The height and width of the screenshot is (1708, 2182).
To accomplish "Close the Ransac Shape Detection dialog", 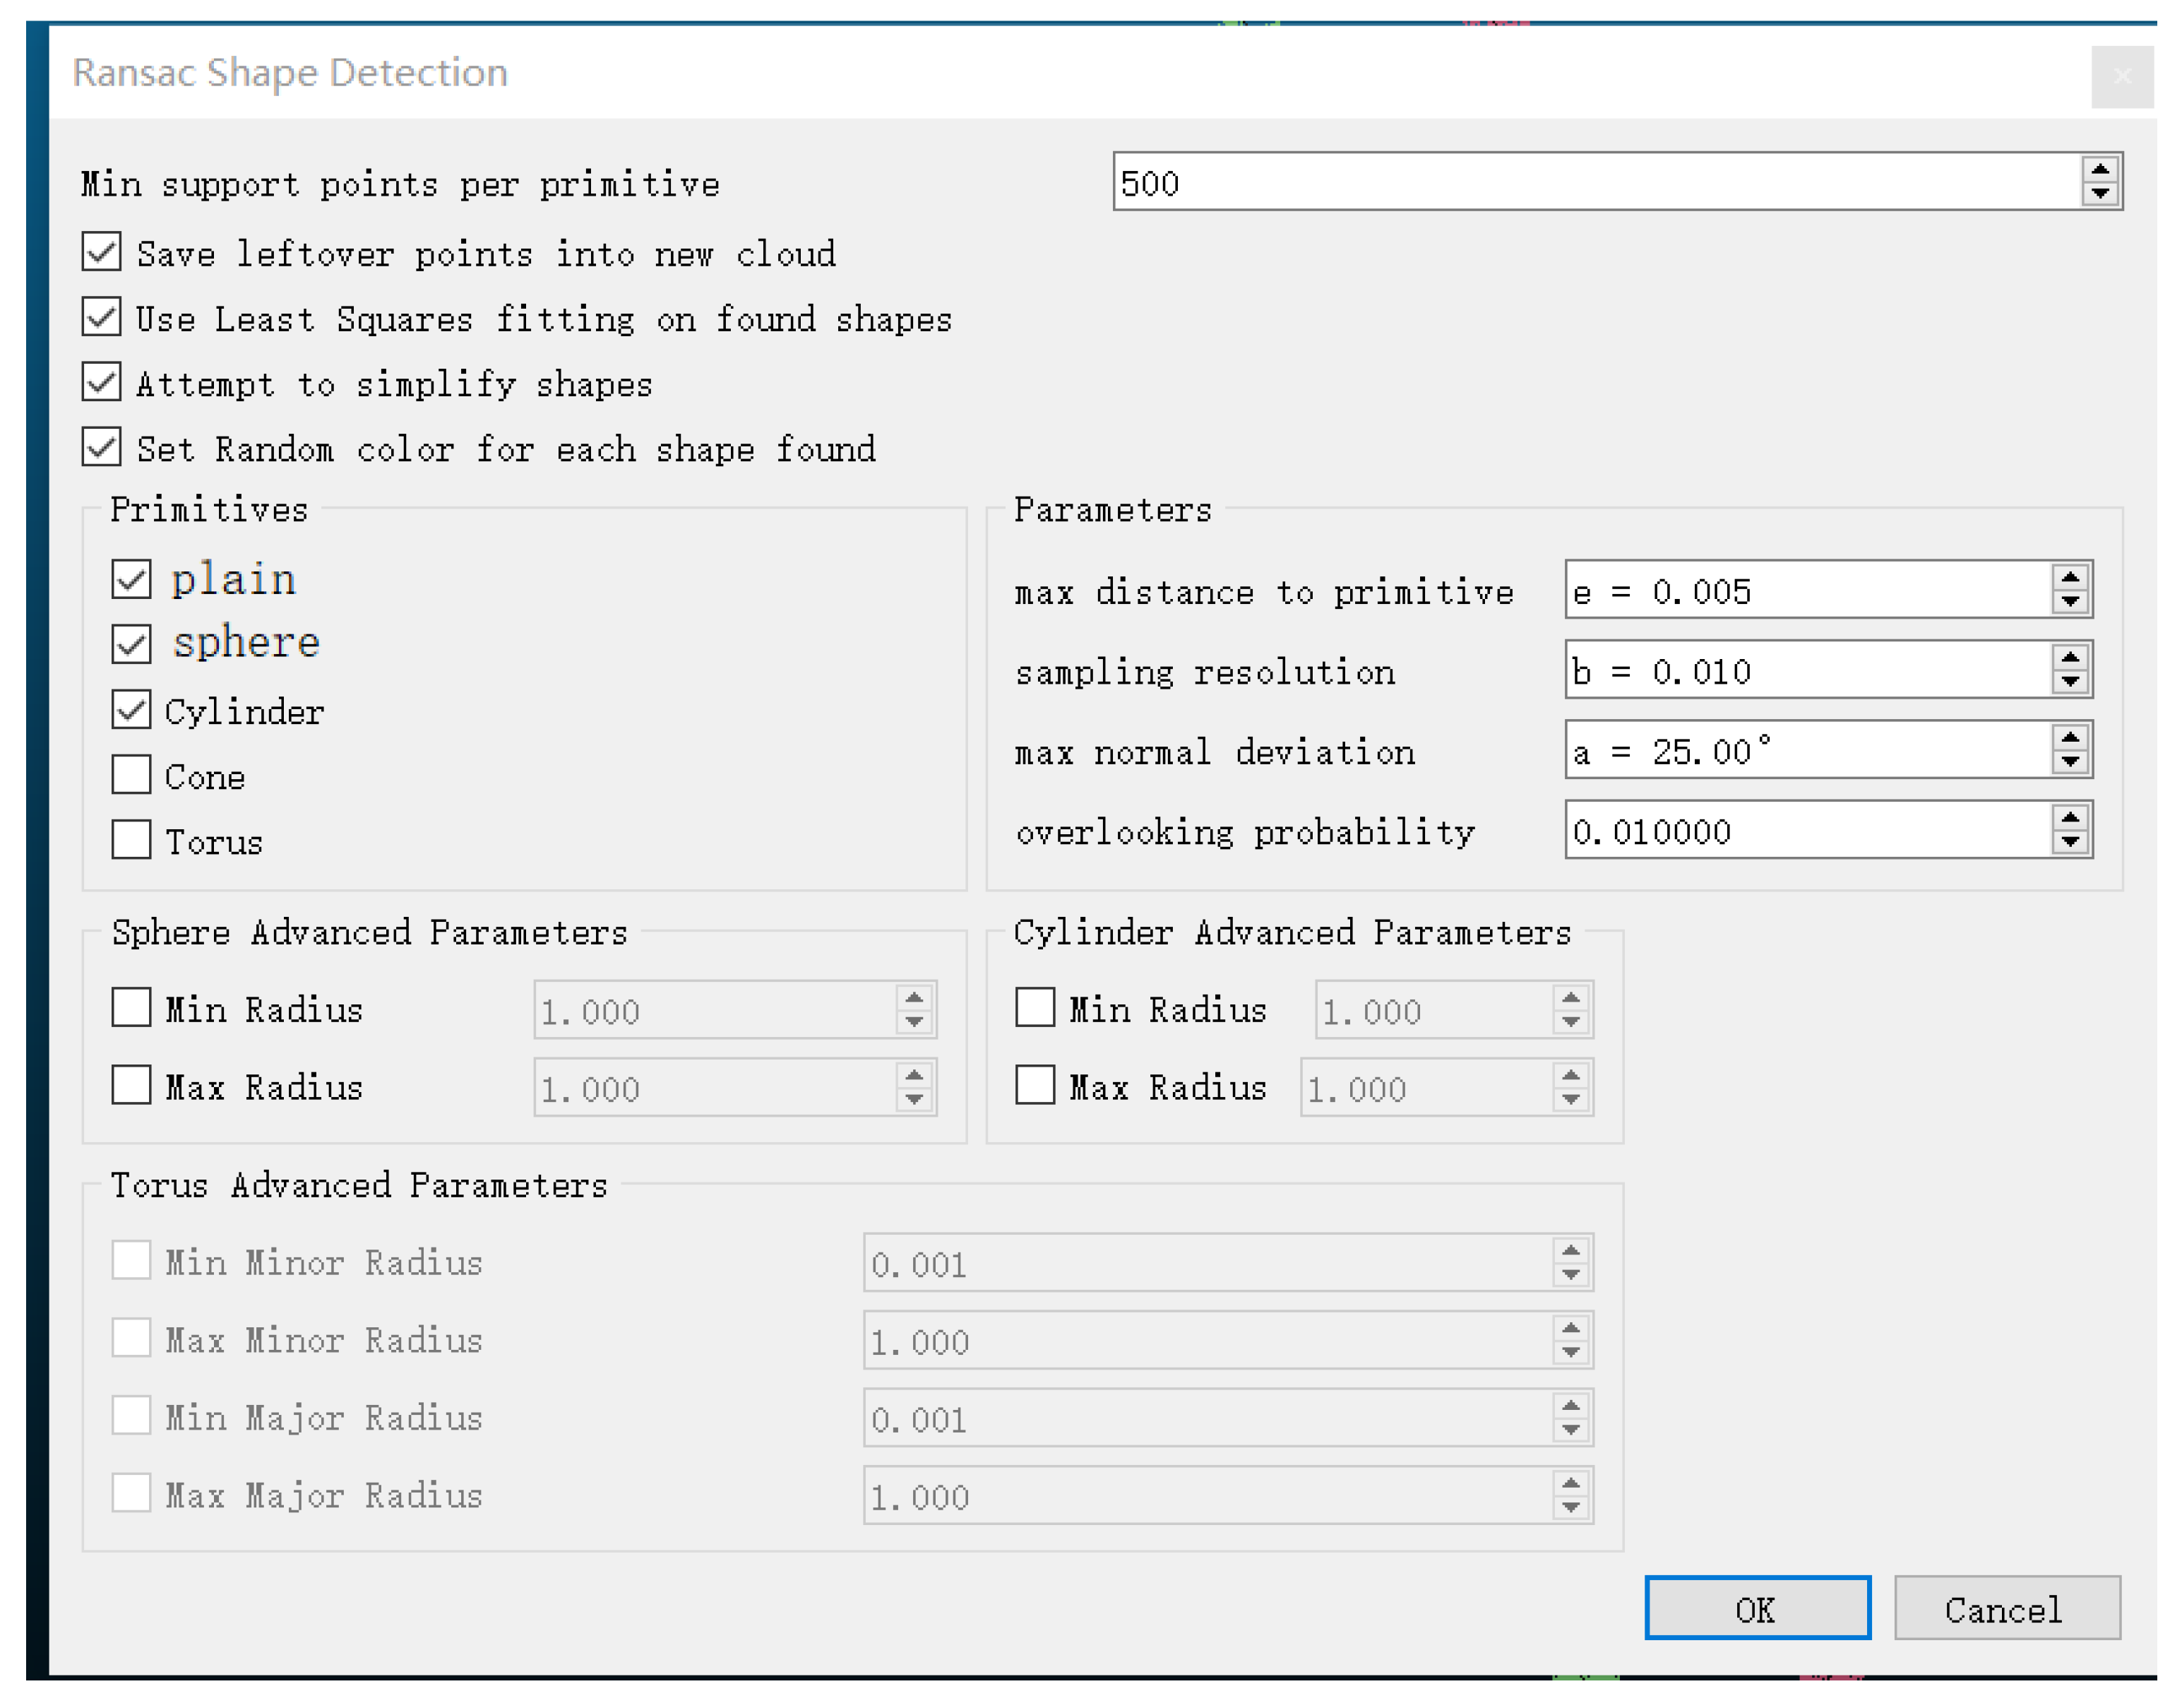I will pos(2121,76).
